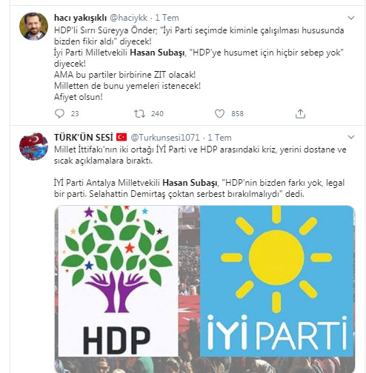Expand options chevron on hacı yakışıklı's tweet
Screen dimensions: 366x373
click(351, 18)
